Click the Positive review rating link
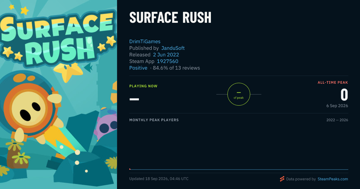 [138, 68]
